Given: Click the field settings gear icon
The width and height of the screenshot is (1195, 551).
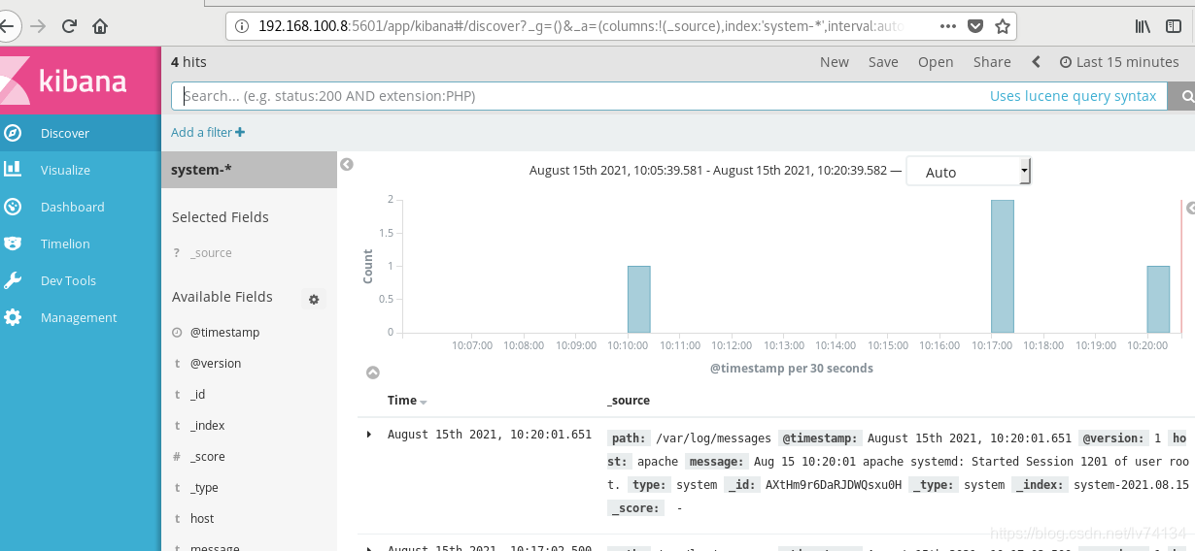Looking at the screenshot, I should pos(314,300).
